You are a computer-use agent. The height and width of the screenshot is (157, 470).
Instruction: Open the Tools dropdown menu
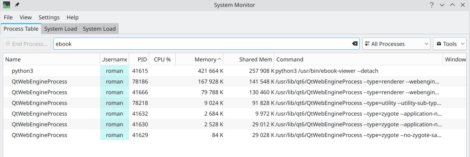(x=450, y=44)
